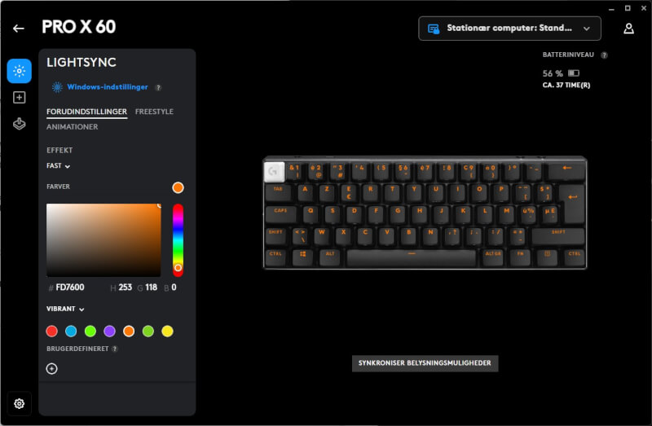The height and width of the screenshot is (426, 652).
Task: Open the Windows-indstillinger link
Action: [108, 87]
